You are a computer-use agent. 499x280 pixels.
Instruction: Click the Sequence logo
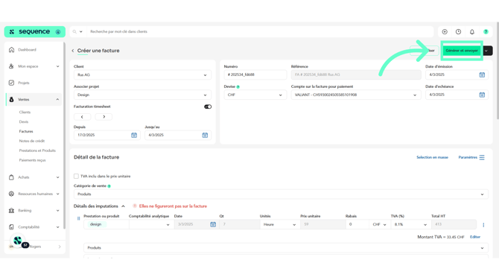point(35,32)
